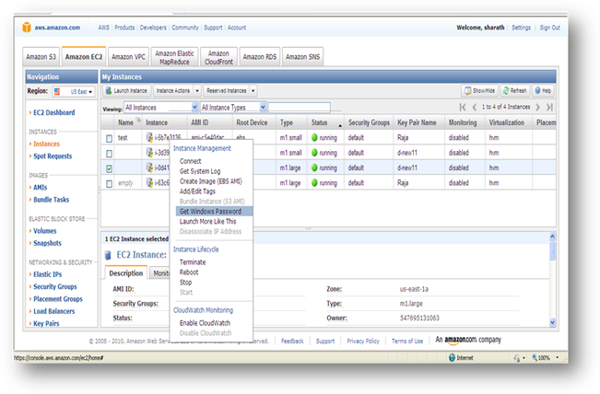Choose Get System Log menu entry

(x=200, y=171)
